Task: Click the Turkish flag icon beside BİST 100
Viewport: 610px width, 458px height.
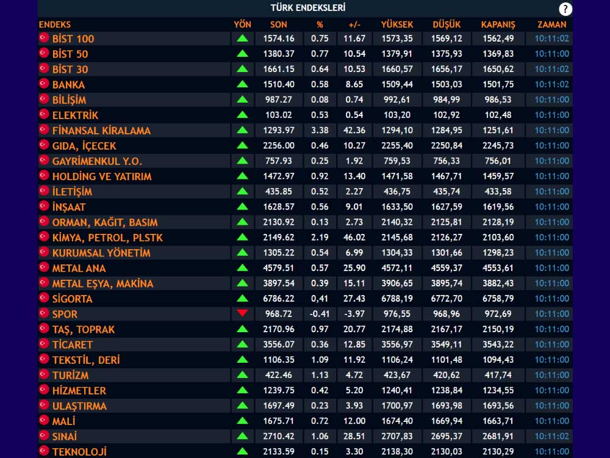Action: tap(44, 38)
